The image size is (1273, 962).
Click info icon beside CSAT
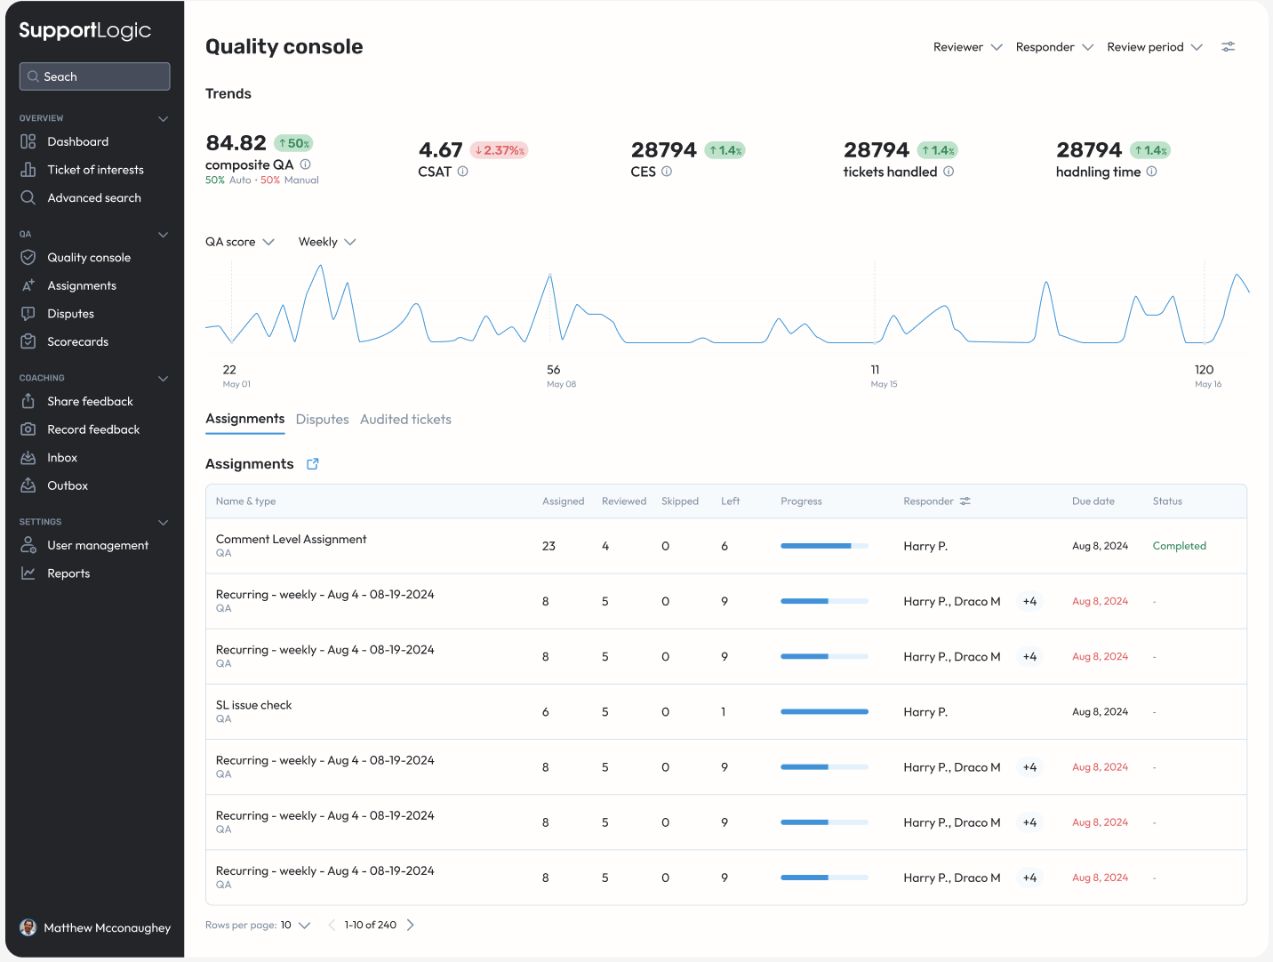coord(463,172)
